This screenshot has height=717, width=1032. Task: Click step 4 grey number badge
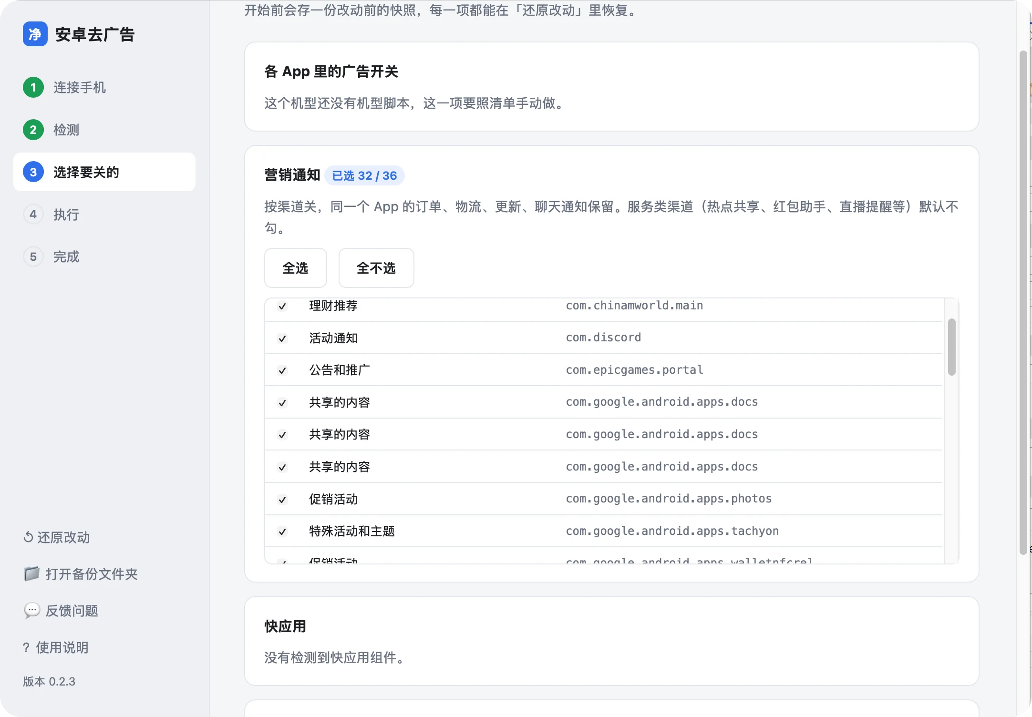point(33,215)
